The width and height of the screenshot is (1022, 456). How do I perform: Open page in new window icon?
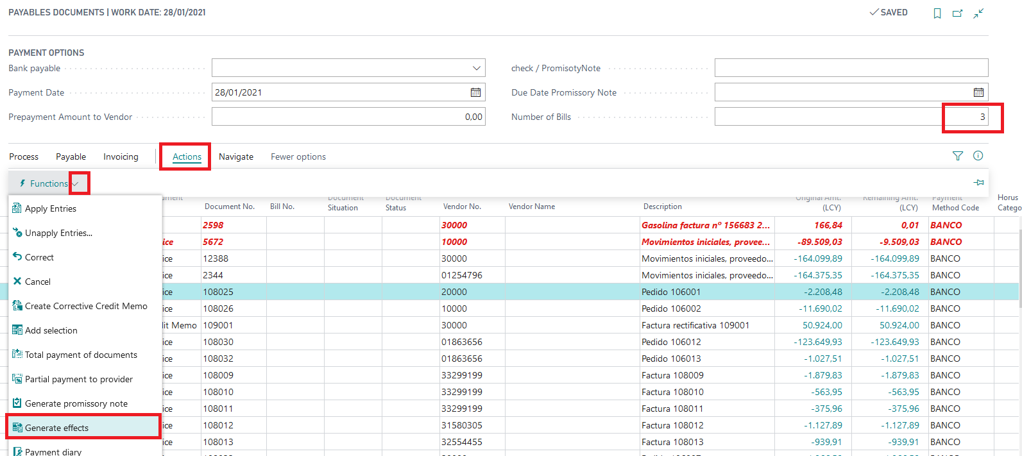point(957,13)
